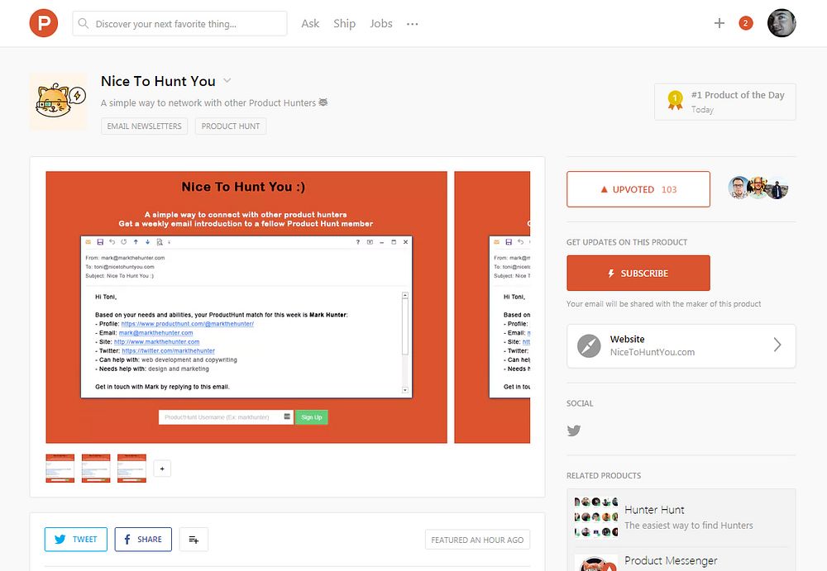Click the SUBSCRIBE button
The image size is (827, 571).
(x=638, y=274)
